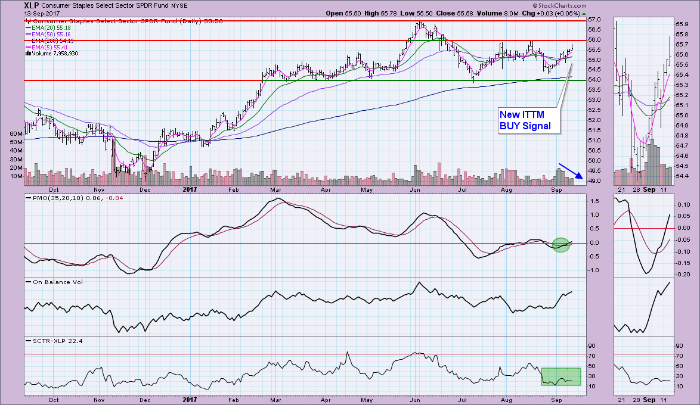Click the 1.5 PMO axis label

pyautogui.click(x=594, y=201)
